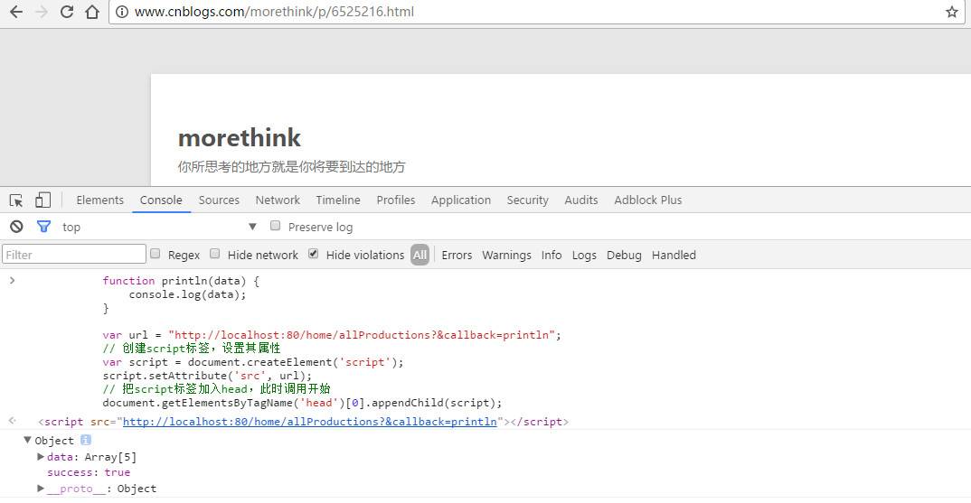
Task: Click the Chinese blog subtitle text
Action: pos(292,166)
